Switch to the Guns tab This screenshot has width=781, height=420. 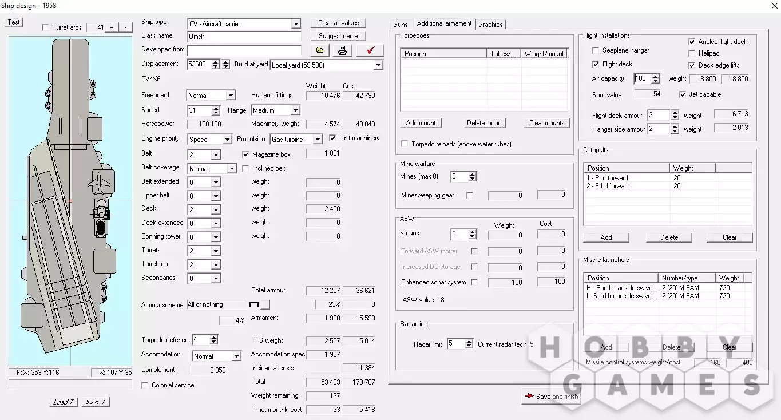[401, 24]
